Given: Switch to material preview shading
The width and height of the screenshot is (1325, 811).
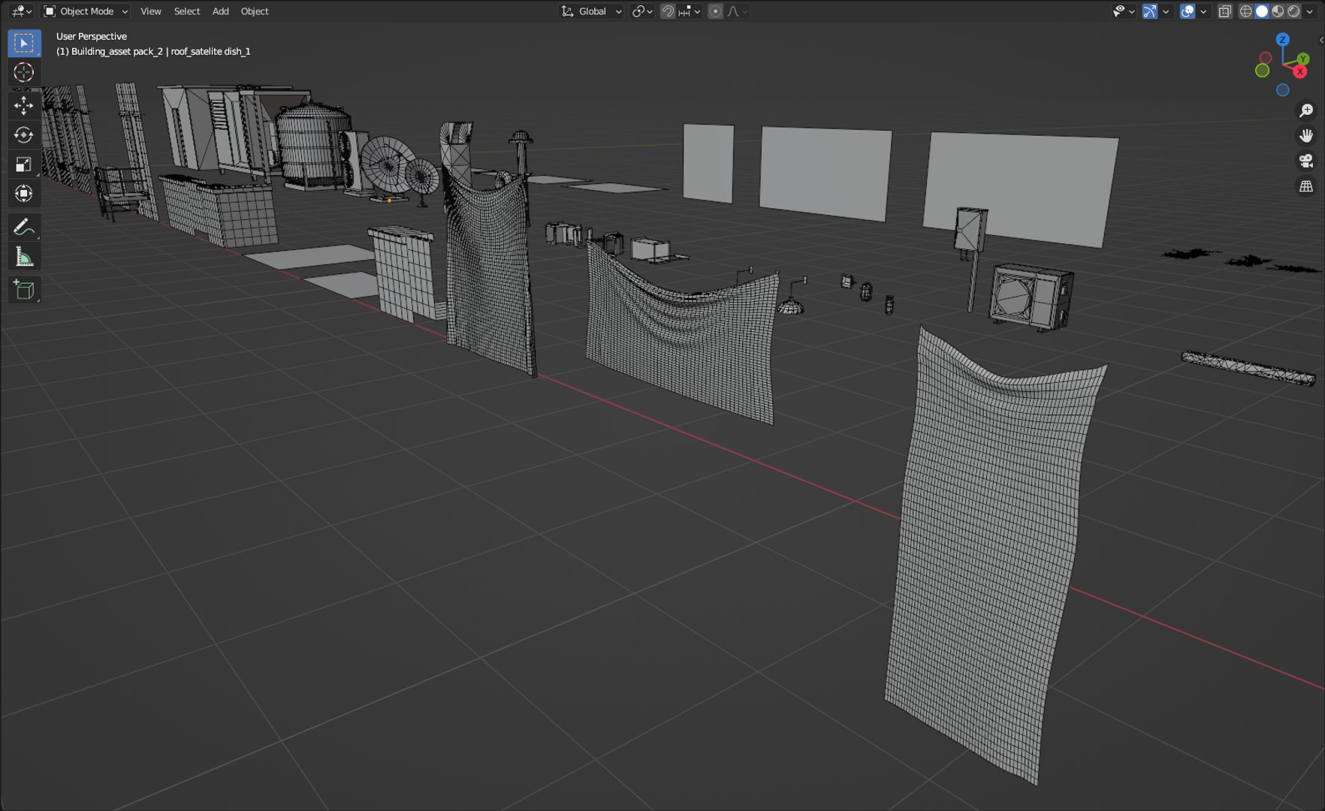Looking at the screenshot, I should tap(1278, 11).
